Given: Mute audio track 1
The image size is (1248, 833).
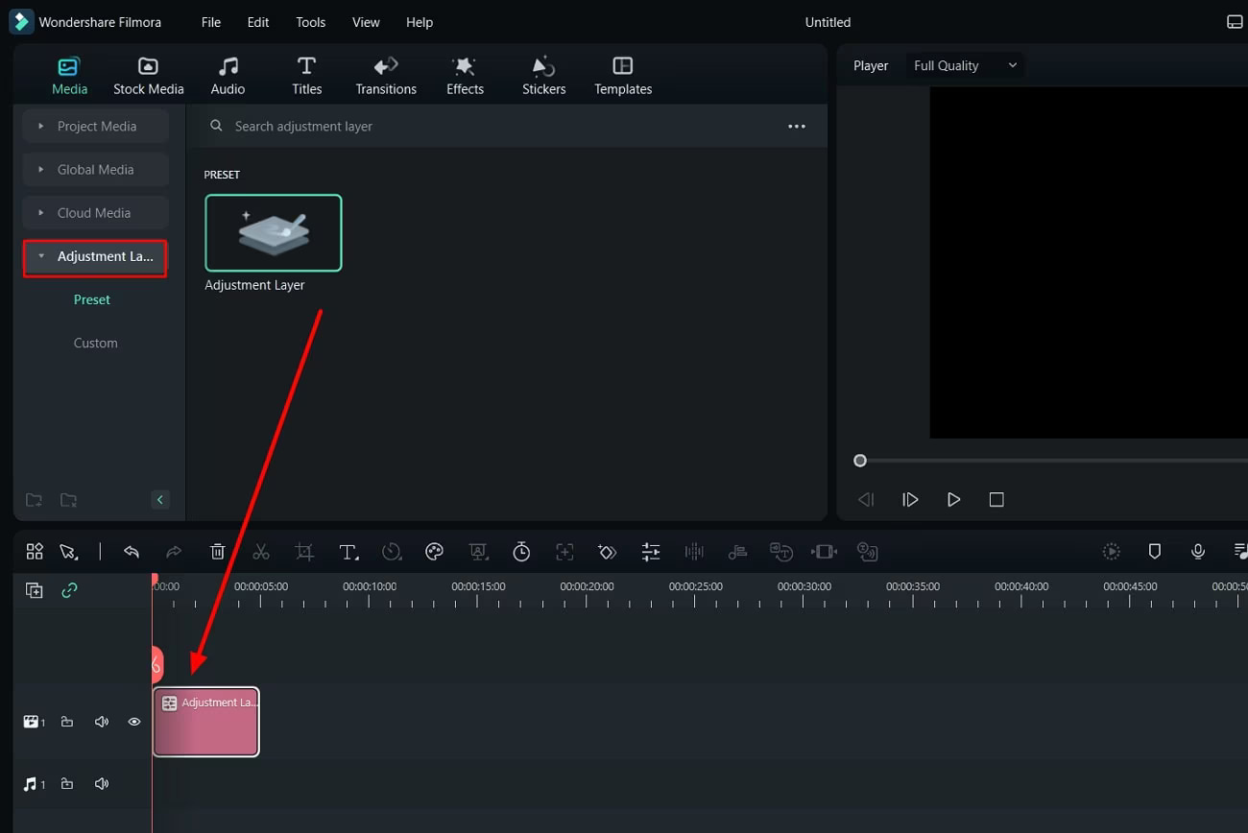Looking at the screenshot, I should (102, 784).
